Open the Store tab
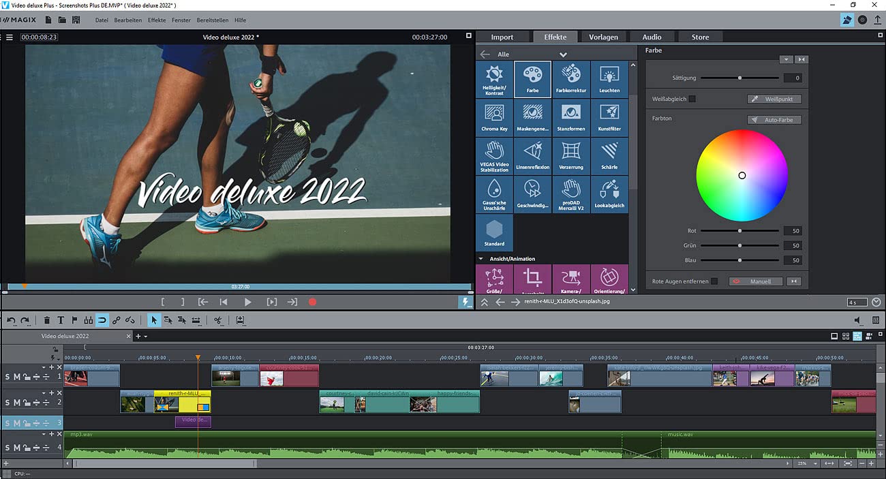This screenshot has width=886, height=479. pos(700,37)
